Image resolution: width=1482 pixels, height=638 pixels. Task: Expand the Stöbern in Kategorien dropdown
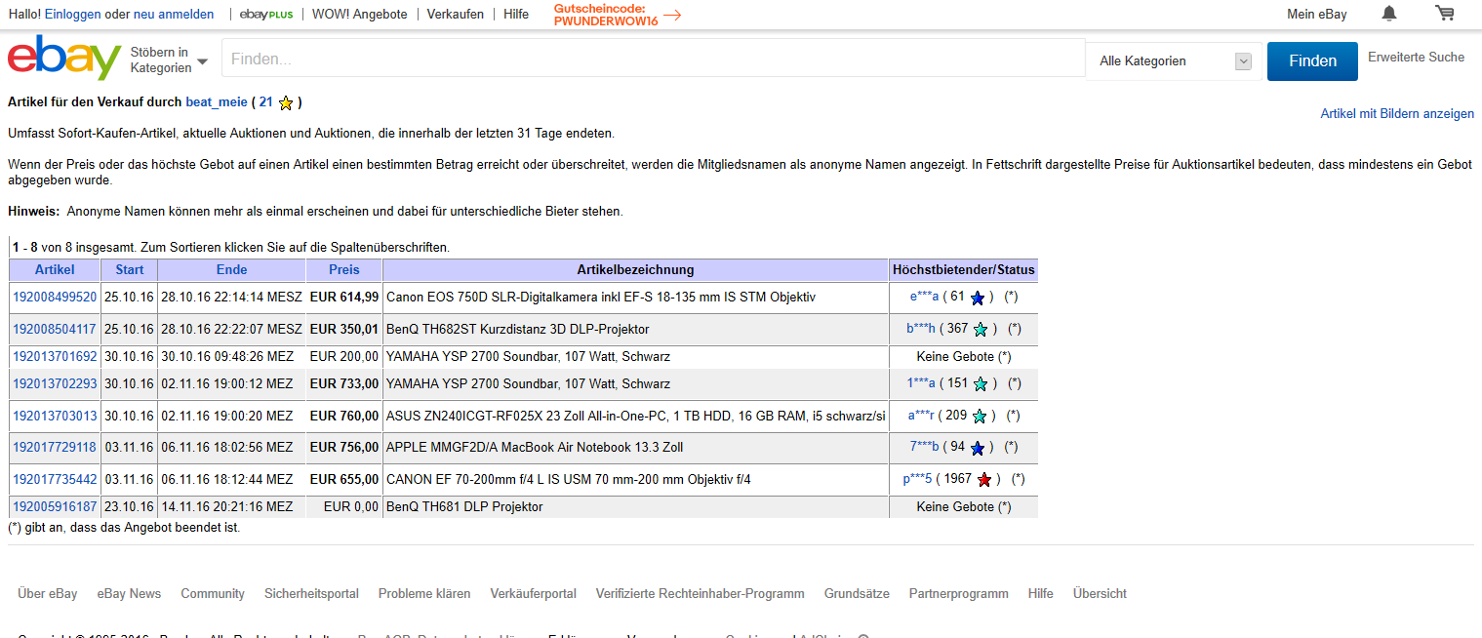pyautogui.click(x=170, y=60)
